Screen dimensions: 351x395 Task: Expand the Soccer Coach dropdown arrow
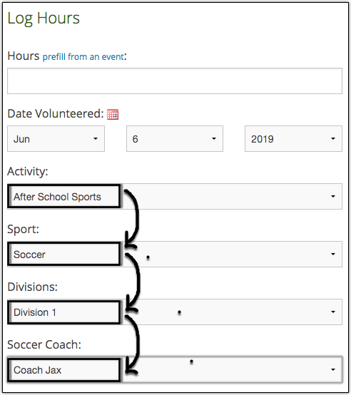tap(333, 369)
